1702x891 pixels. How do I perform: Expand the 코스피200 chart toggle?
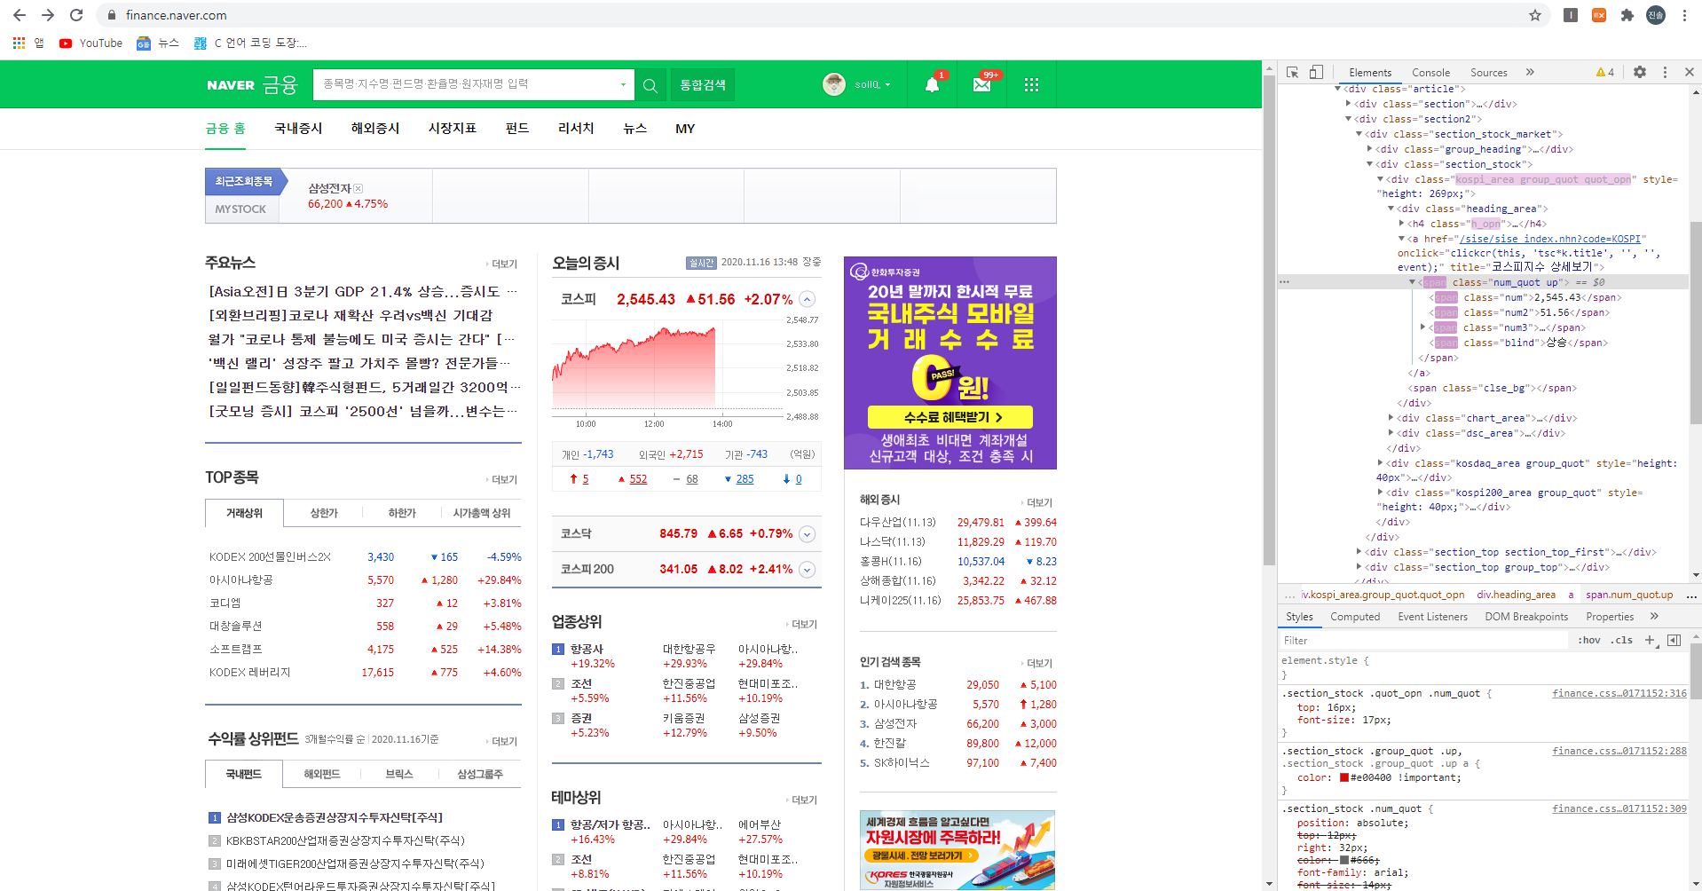click(x=807, y=570)
